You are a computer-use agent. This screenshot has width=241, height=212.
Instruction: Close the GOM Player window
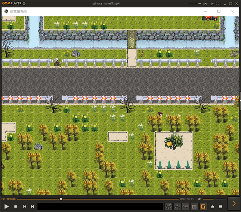236,4
